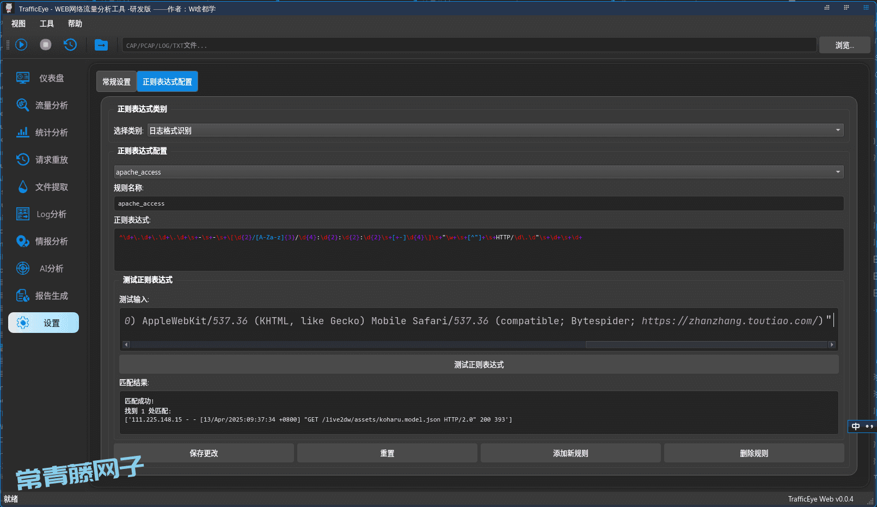Open AI分析 in the sidebar
This screenshot has width=877, height=507.
[x=44, y=269]
